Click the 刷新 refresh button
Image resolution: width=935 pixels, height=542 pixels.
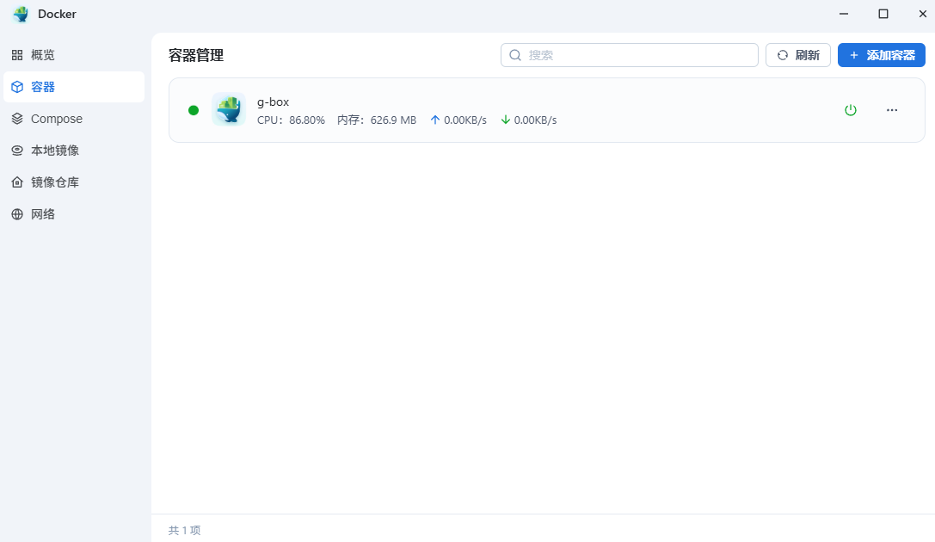(x=798, y=55)
